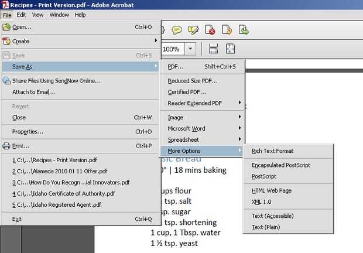Open the zoom percentage dropdown arrow
Viewport: 363px width, 253px height.
click(190, 49)
